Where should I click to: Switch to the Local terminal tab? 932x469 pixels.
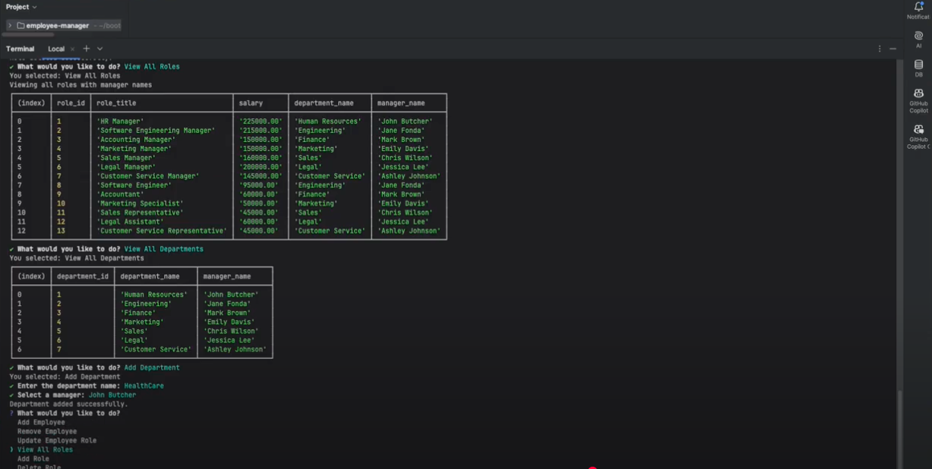coord(56,49)
